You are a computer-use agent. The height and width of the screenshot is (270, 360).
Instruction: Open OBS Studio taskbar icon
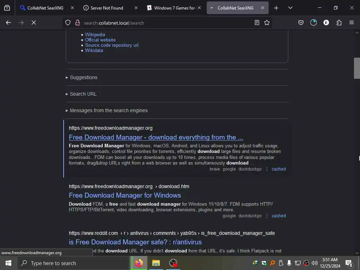173,263
